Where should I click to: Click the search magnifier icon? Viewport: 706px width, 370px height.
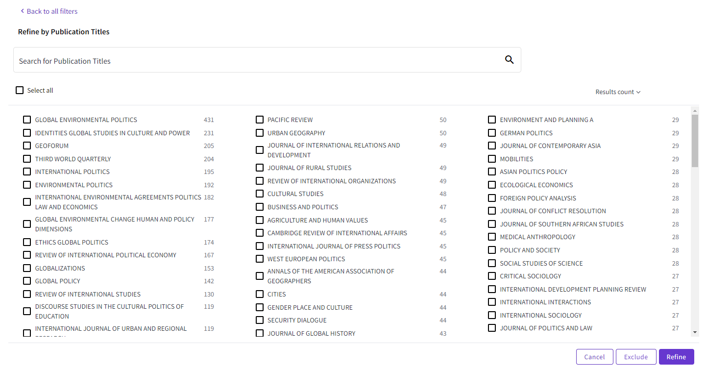tap(509, 59)
